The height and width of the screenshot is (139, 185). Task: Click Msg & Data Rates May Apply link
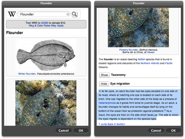click(46, 25)
